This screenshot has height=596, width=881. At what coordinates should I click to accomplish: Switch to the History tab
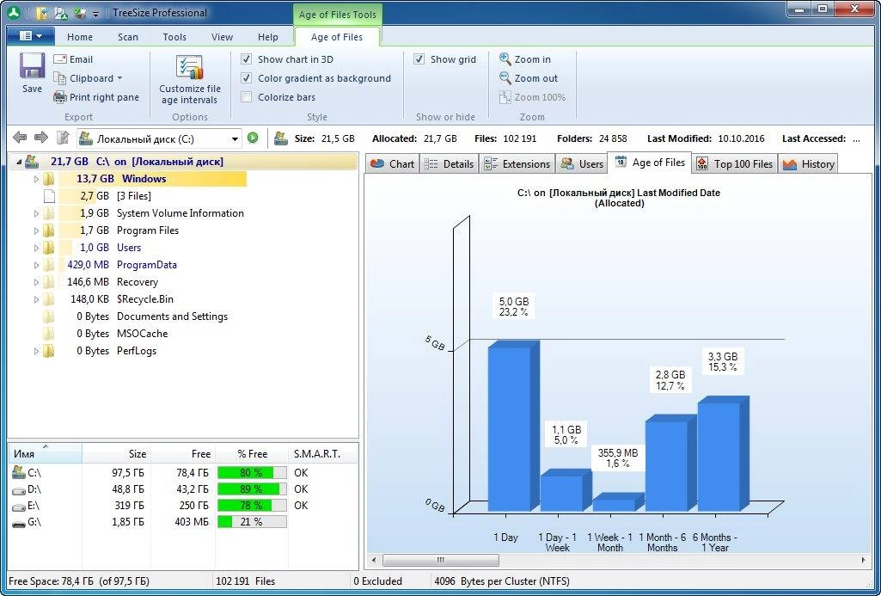tap(808, 163)
